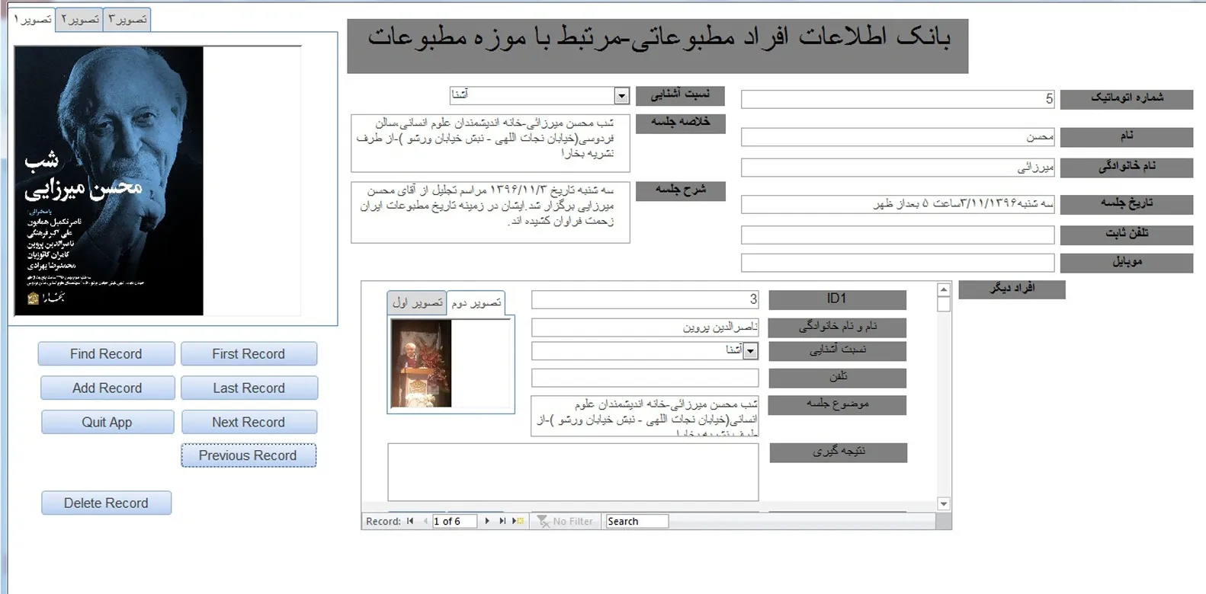Click the Add Record button

(107, 388)
